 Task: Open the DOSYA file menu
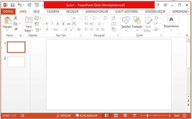pyautogui.click(x=8, y=11)
